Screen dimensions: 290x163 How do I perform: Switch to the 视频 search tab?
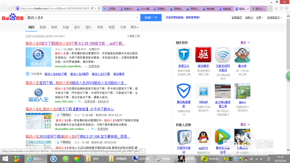[100, 27]
